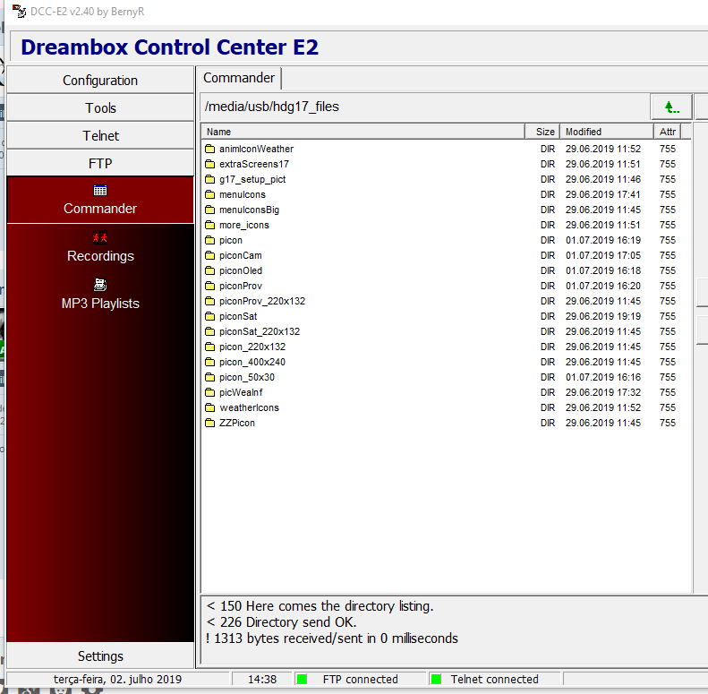Click the piconOled folder name
Image resolution: width=708 pixels, height=694 pixels.
pyautogui.click(x=241, y=270)
